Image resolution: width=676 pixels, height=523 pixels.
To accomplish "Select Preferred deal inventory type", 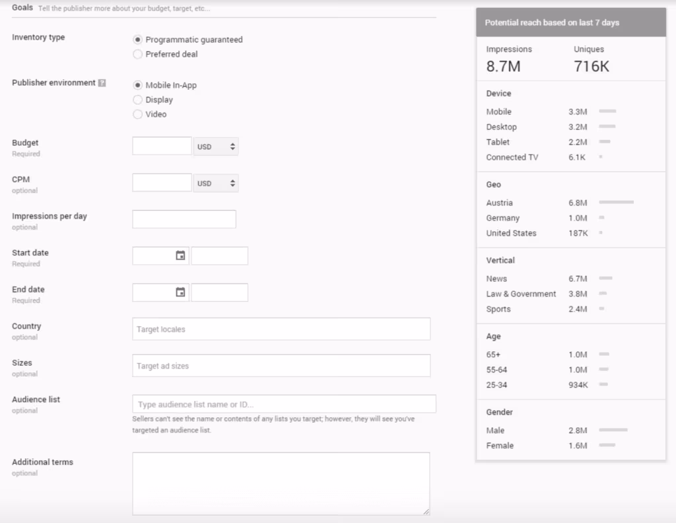I will pyautogui.click(x=138, y=54).
